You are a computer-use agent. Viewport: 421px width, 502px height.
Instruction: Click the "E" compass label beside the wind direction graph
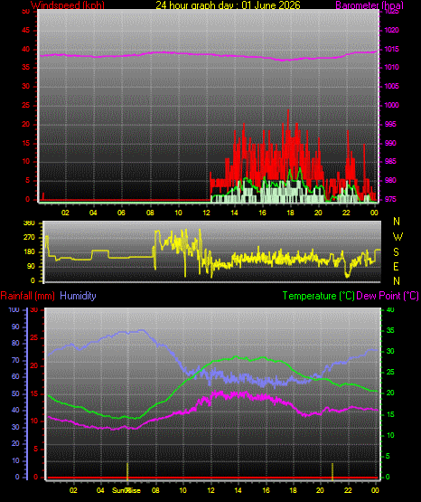396,266
